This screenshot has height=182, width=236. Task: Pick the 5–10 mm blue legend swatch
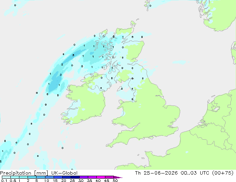click(x=41, y=177)
